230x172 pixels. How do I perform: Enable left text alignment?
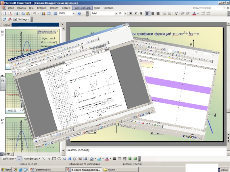point(147,13)
